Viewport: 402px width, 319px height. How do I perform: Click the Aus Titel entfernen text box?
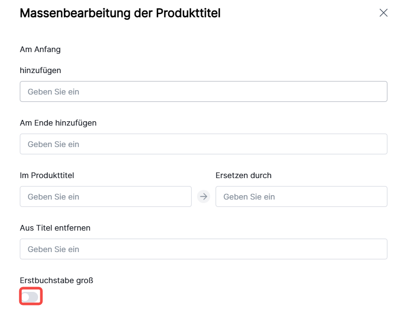203,249
